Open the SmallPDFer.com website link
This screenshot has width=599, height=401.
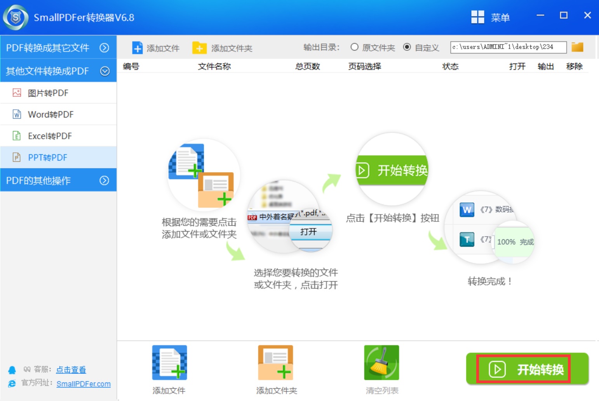pyautogui.click(x=84, y=384)
